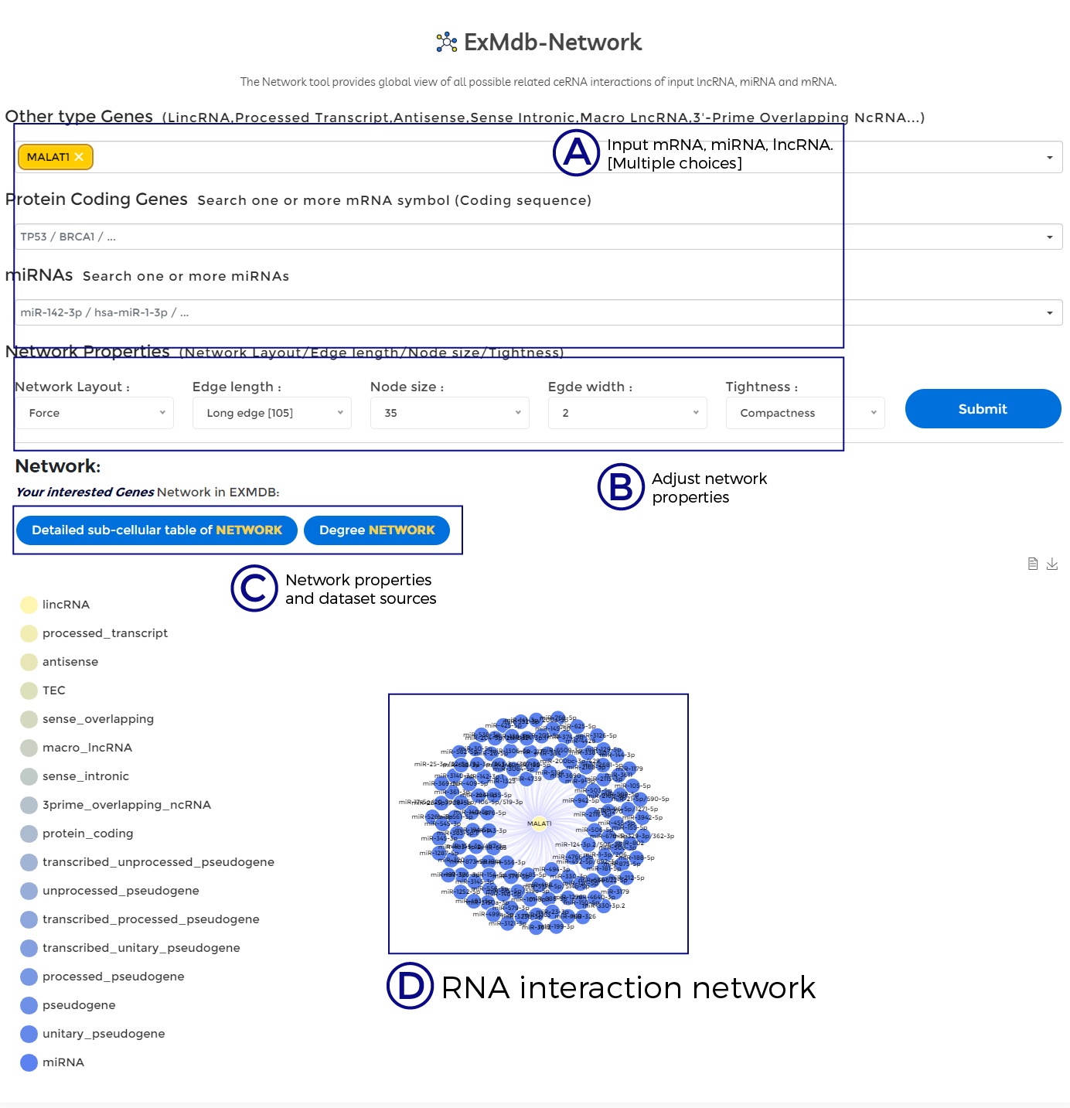Click the miRNAs search input field
The width and height of the screenshot is (1070, 1108).
point(526,312)
